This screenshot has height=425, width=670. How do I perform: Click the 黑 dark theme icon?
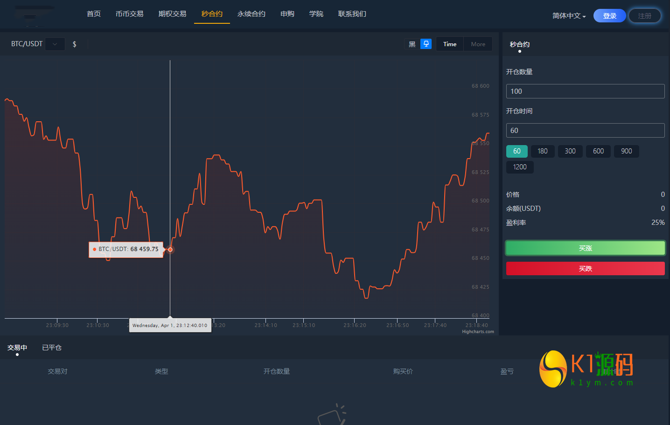[x=412, y=43]
